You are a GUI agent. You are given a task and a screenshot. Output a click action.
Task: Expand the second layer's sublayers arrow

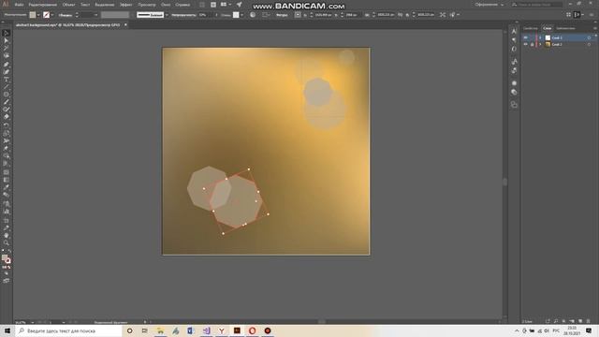pyautogui.click(x=541, y=44)
